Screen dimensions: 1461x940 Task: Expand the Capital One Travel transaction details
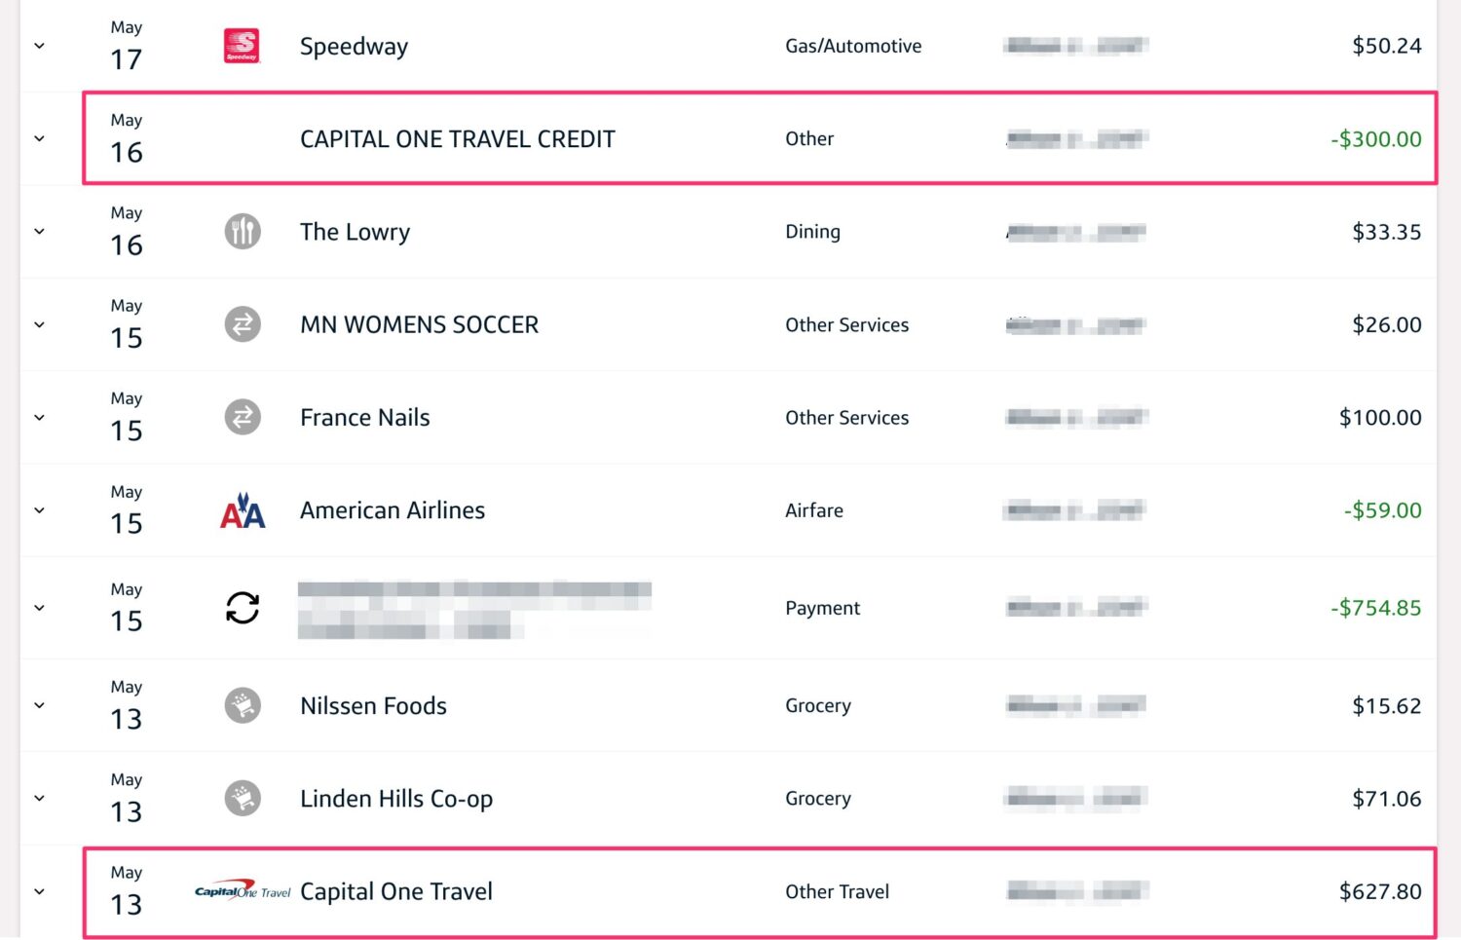pyautogui.click(x=39, y=890)
